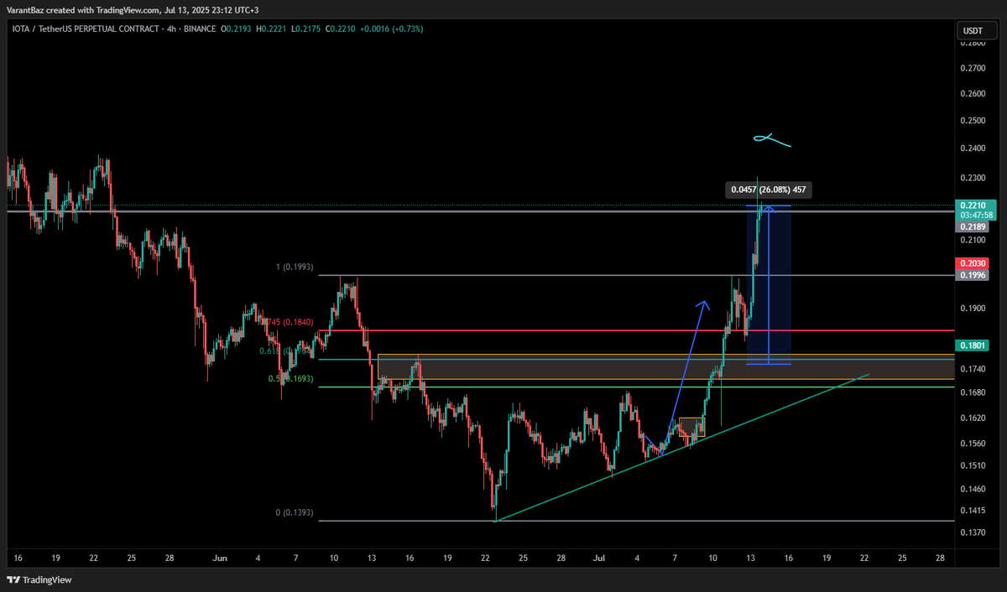Screen dimensions: 1007x592
Task: Click the red Fibonacci label 0.745 (0.1840)
Action: coord(286,322)
